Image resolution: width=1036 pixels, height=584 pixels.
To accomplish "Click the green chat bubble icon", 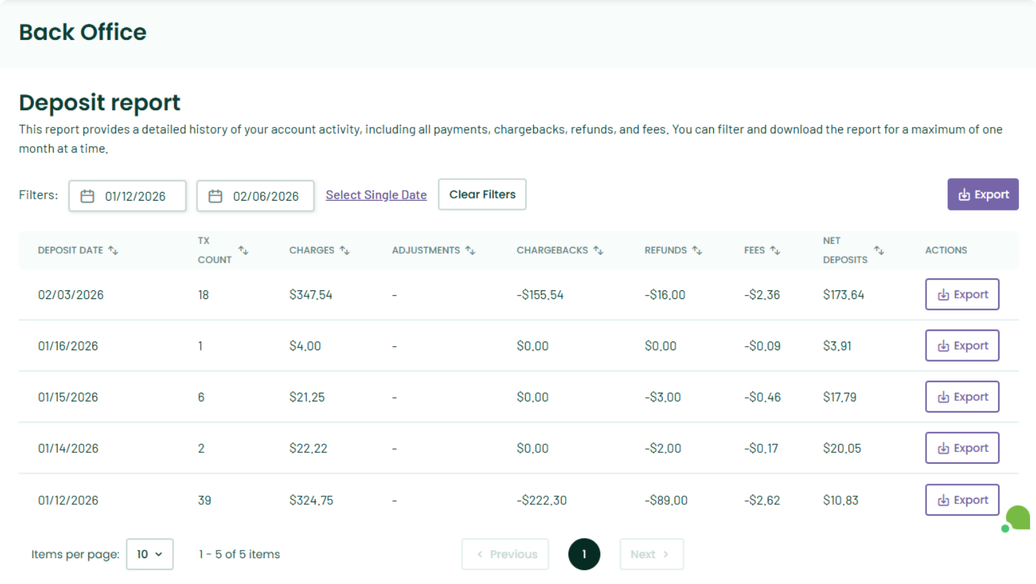I will coord(1017,518).
